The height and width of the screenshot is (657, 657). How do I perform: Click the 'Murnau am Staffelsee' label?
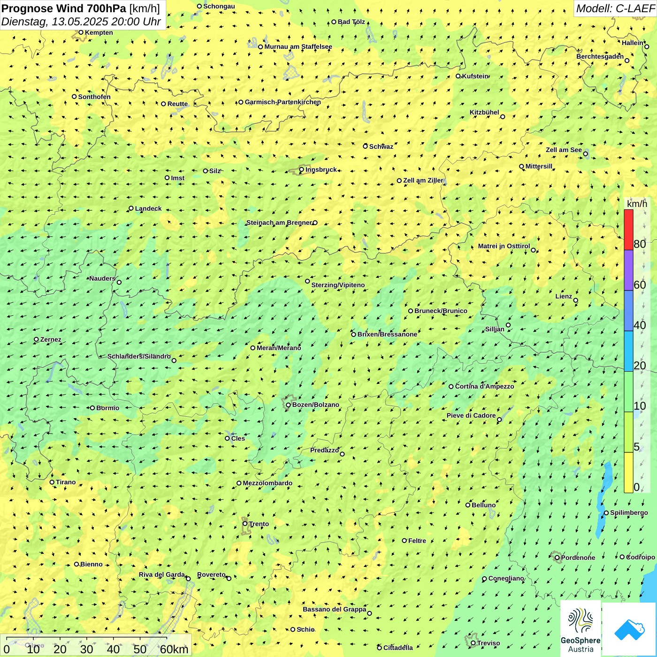tap(298, 47)
